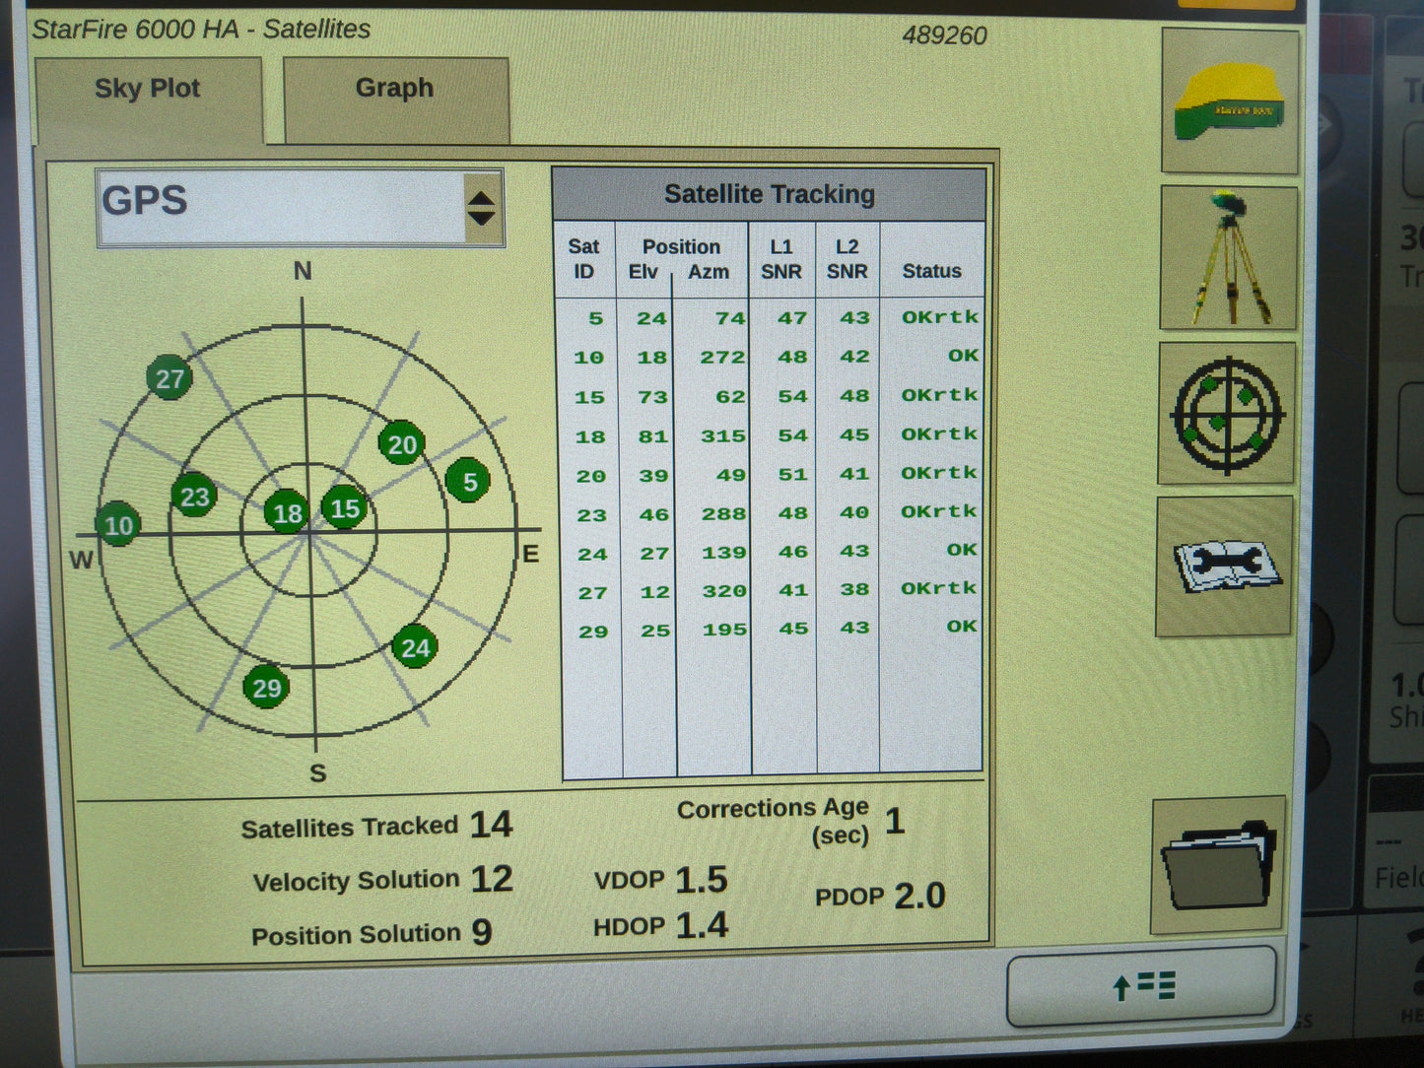Click the serial number 489260
Image resolution: width=1424 pixels, height=1068 pixels.
(x=944, y=35)
